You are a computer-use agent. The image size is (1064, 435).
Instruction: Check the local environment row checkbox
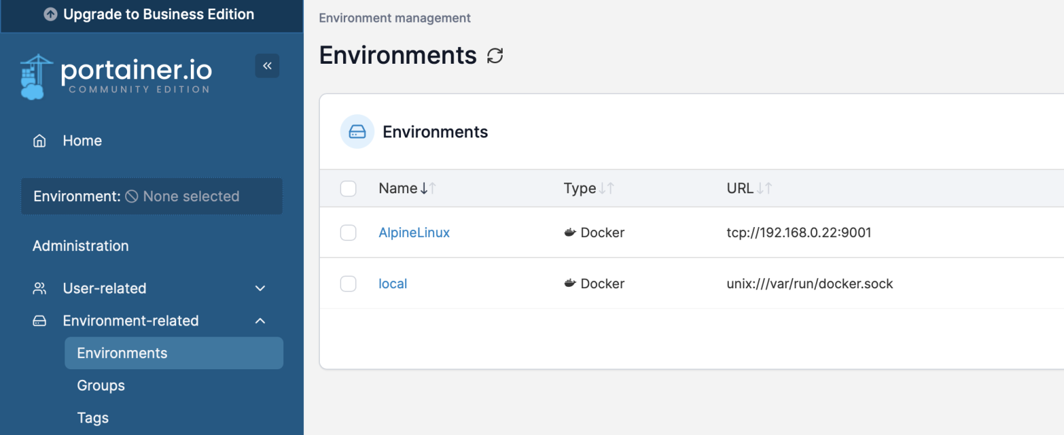point(348,284)
